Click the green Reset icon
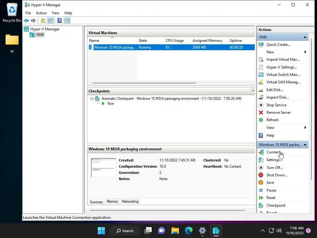 click(261, 198)
